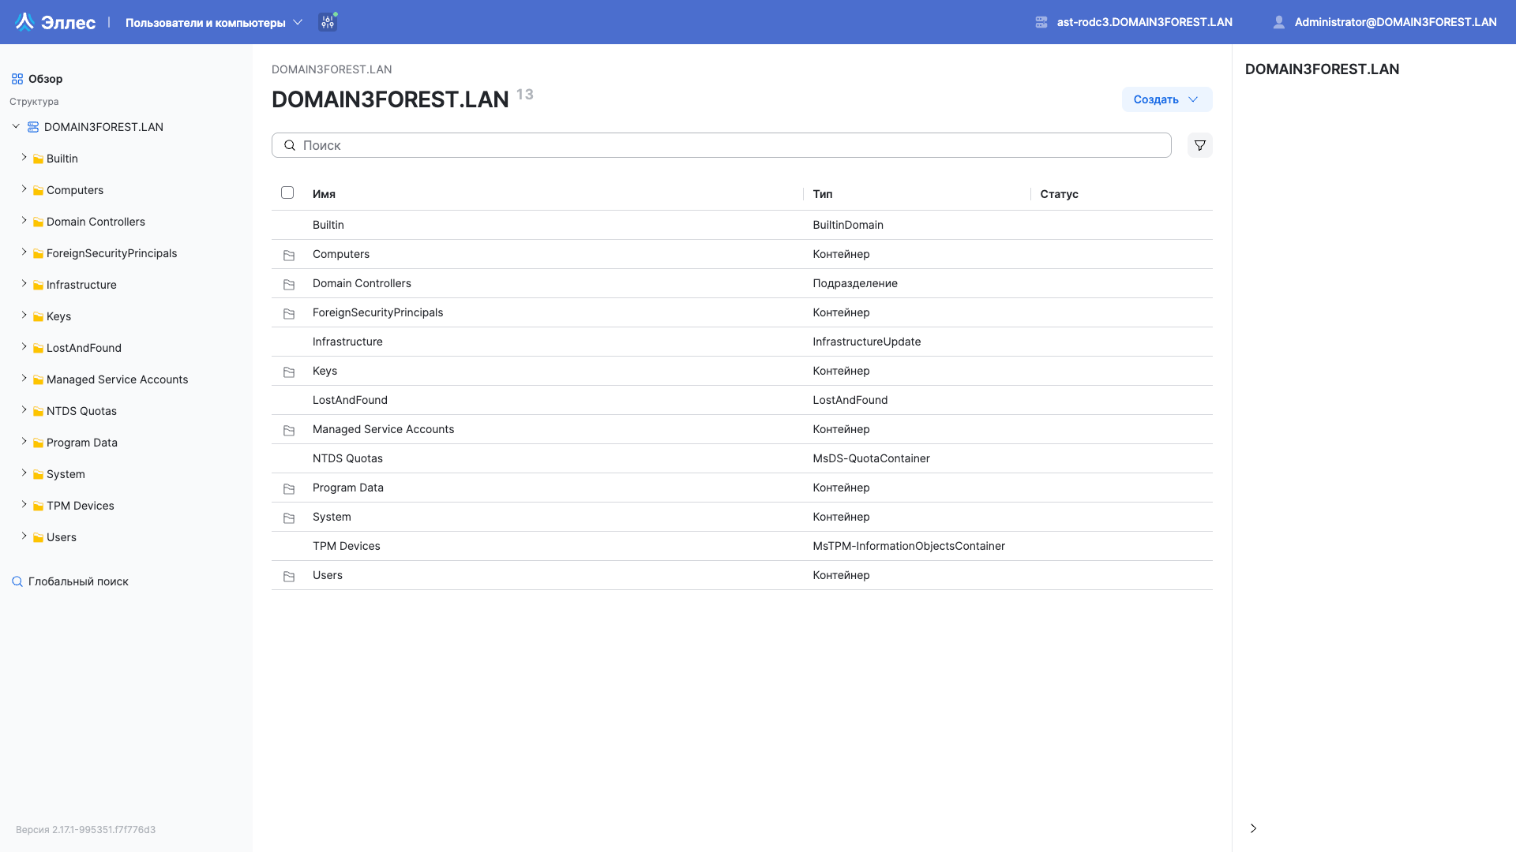
Task: Toggle the select-all checkbox in table header
Action: 287,192
